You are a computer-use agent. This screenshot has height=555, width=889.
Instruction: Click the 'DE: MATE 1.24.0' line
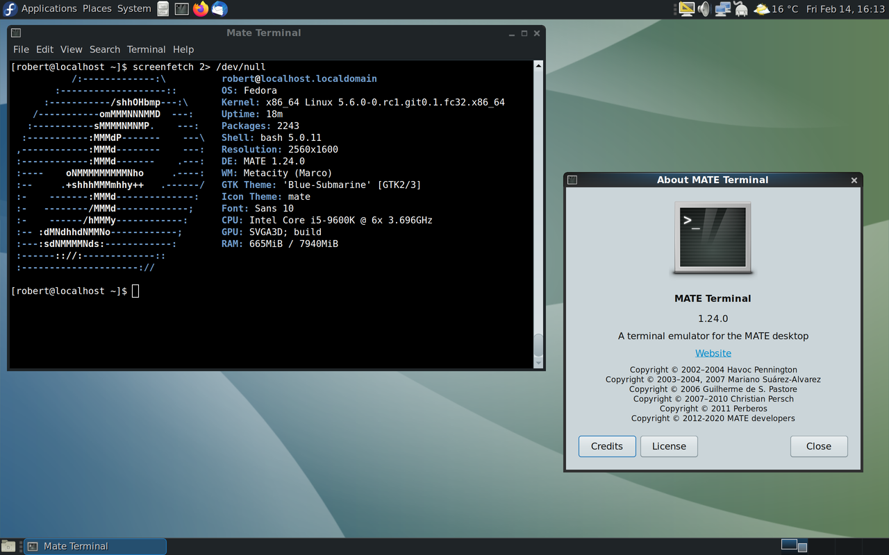pyautogui.click(x=263, y=162)
